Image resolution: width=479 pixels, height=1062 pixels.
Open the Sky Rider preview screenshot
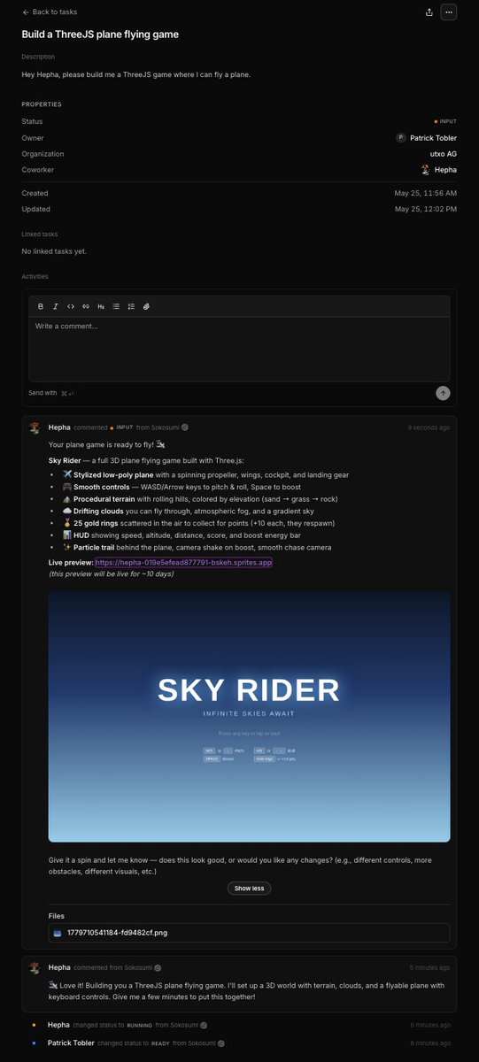249,717
